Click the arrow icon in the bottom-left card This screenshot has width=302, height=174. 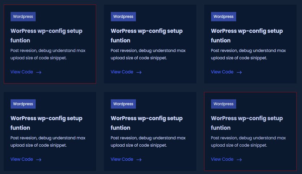pos(39,160)
